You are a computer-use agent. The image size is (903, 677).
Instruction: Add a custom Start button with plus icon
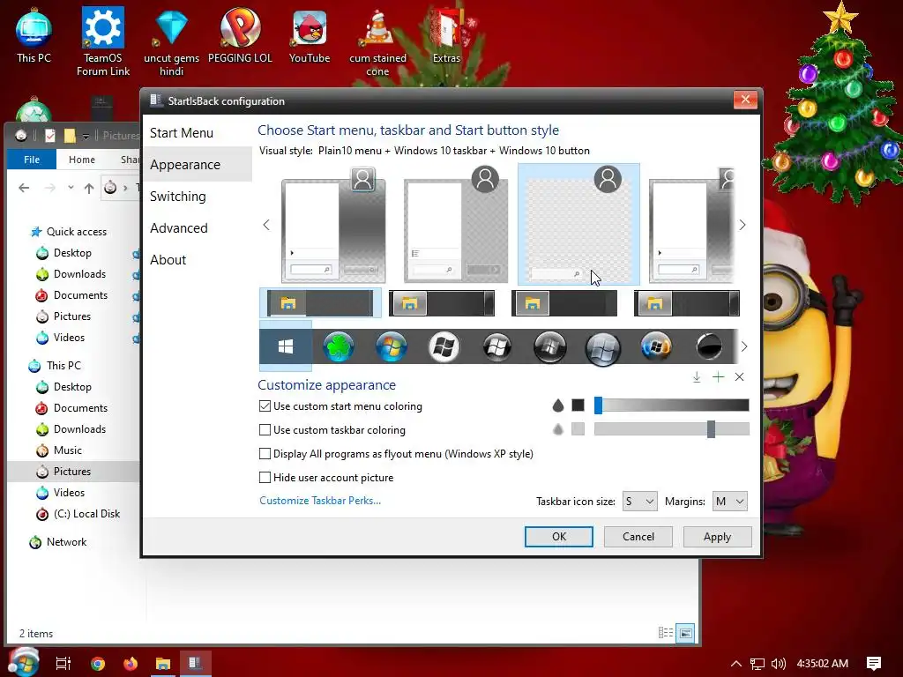click(718, 377)
